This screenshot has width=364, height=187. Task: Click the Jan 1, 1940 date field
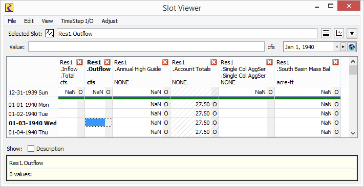pos(308,47)
